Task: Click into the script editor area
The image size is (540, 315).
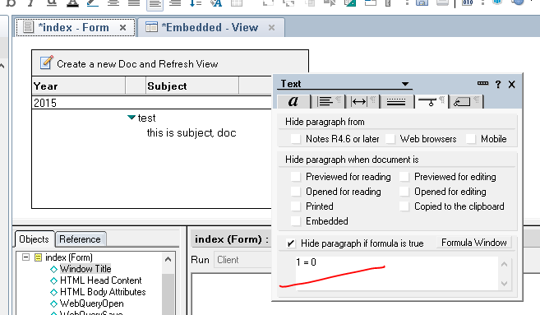Action: (x=232, y=294)
